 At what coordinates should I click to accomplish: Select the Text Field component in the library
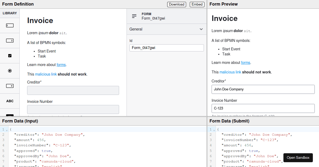[x=10, y=25]
